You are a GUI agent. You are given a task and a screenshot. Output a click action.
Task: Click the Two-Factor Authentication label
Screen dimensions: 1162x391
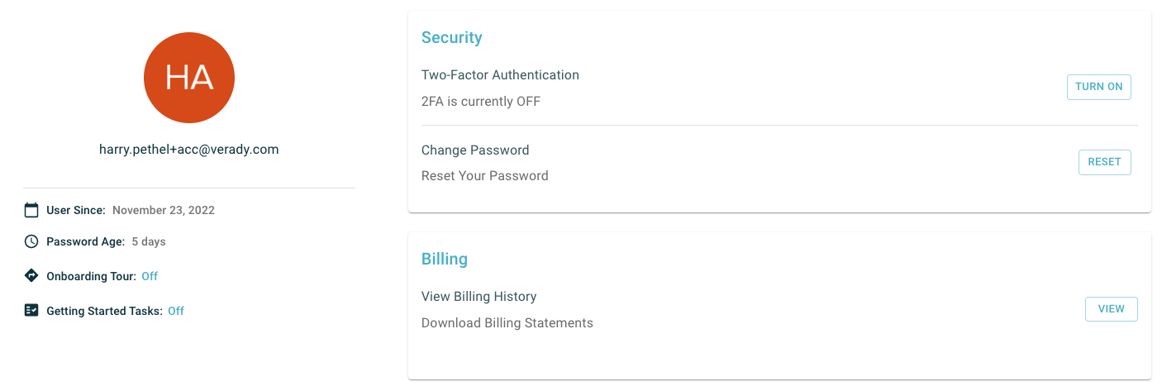500,74
